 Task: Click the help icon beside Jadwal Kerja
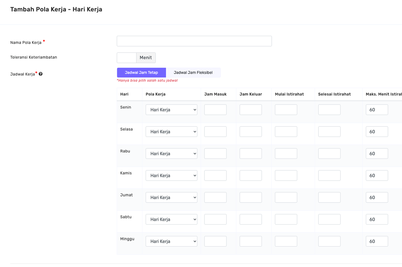click(40, 74)
